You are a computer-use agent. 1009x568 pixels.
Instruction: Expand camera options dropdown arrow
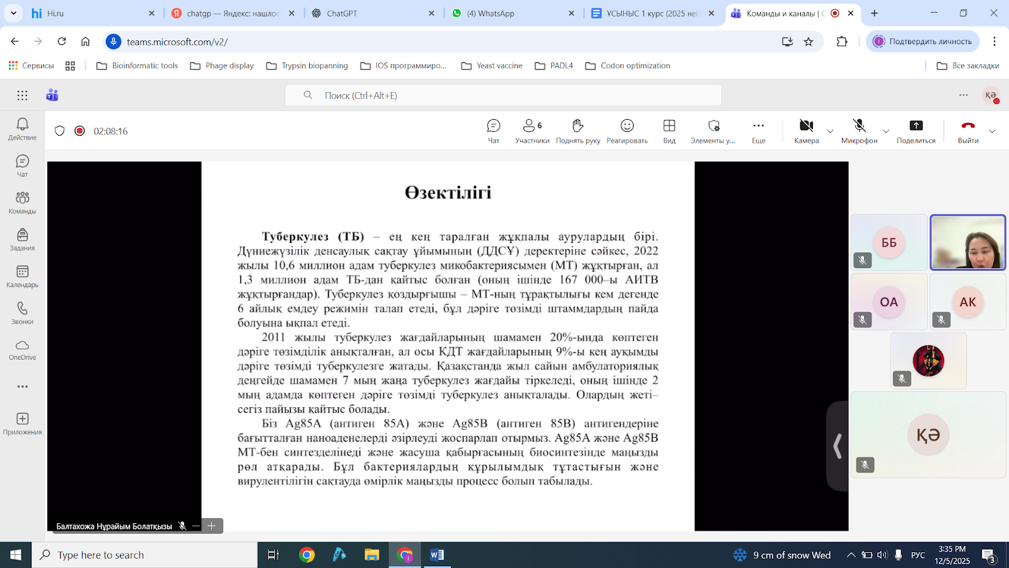830,131
